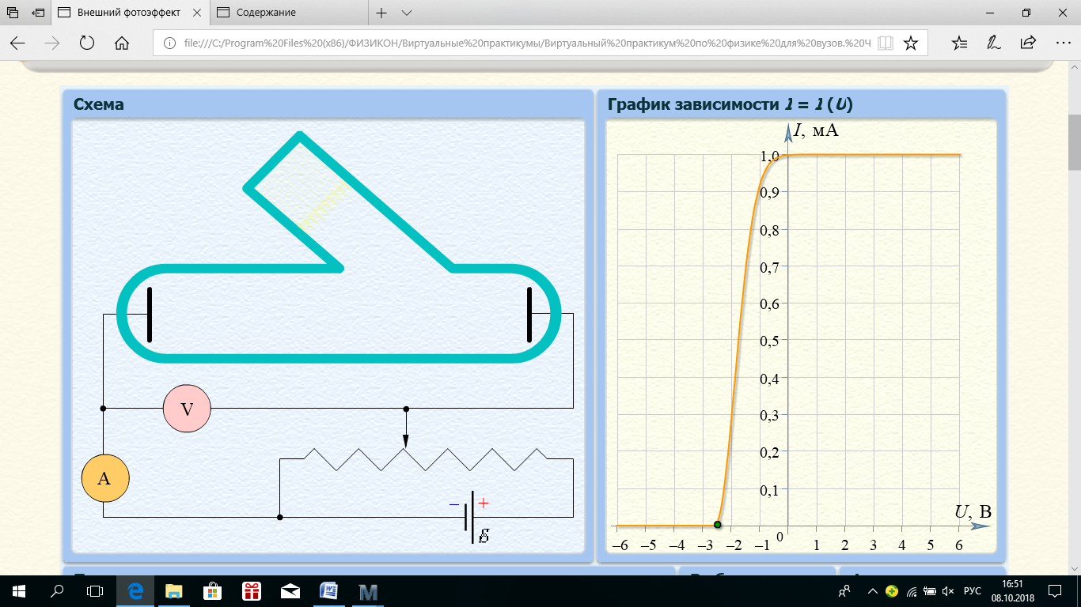Open Word from the taskbar
The image size is (1081, 607).
328,590
